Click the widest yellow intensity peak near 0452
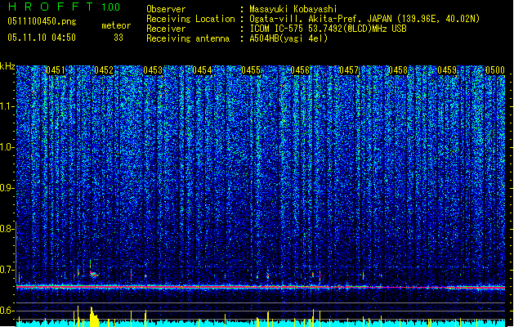514x327 pixels. tap(94, 317)
